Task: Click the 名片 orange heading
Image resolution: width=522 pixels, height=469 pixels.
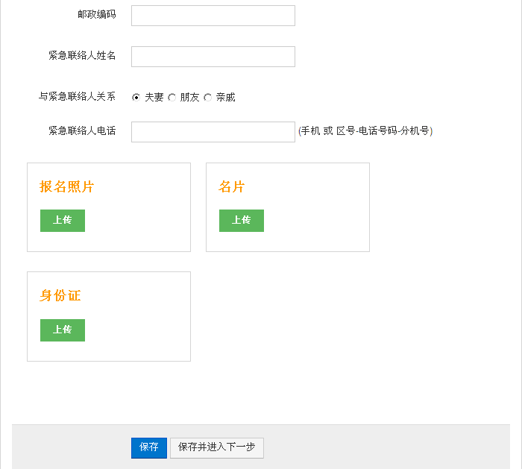Action: coord(232,186)
